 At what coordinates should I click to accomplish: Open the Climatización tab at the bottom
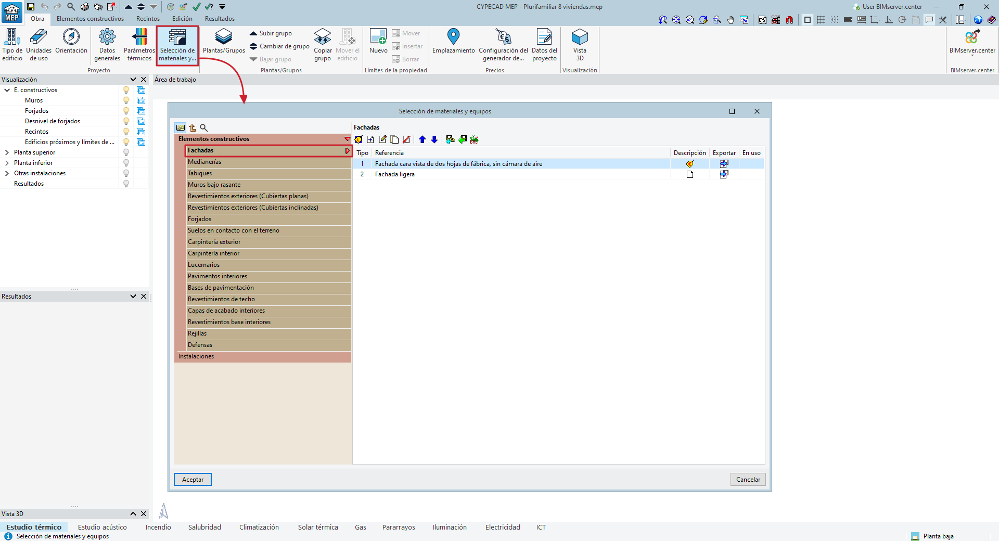pos(259,527)
